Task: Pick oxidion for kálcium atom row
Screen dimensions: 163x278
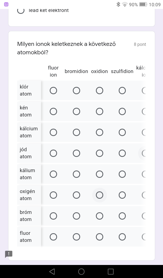Action: click(x=99, y=132)
